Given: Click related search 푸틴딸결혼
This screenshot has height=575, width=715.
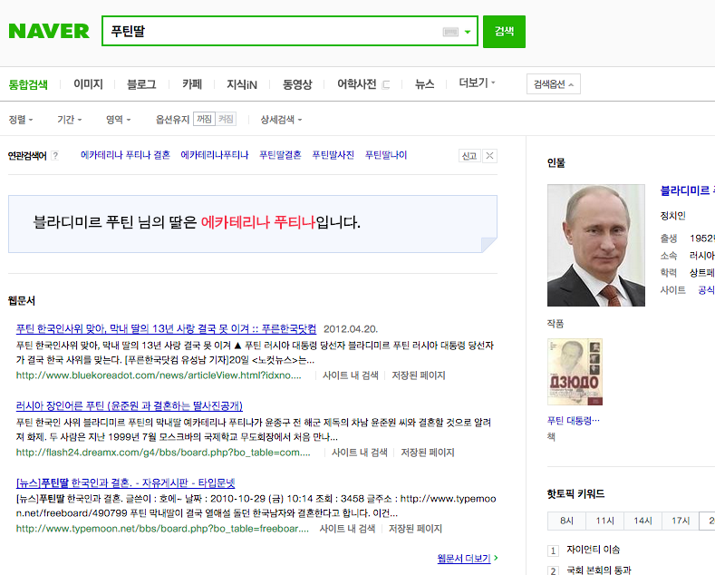Looking at the screenshot, I should click(280, 155).
